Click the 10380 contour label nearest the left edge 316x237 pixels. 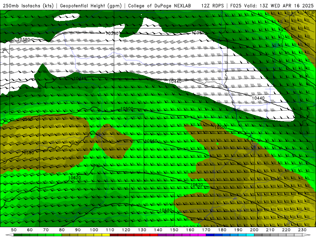24,39
